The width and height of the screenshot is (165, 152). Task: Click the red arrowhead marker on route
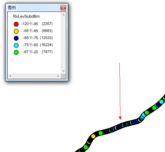pyautogui.click(x=120, y=118)
